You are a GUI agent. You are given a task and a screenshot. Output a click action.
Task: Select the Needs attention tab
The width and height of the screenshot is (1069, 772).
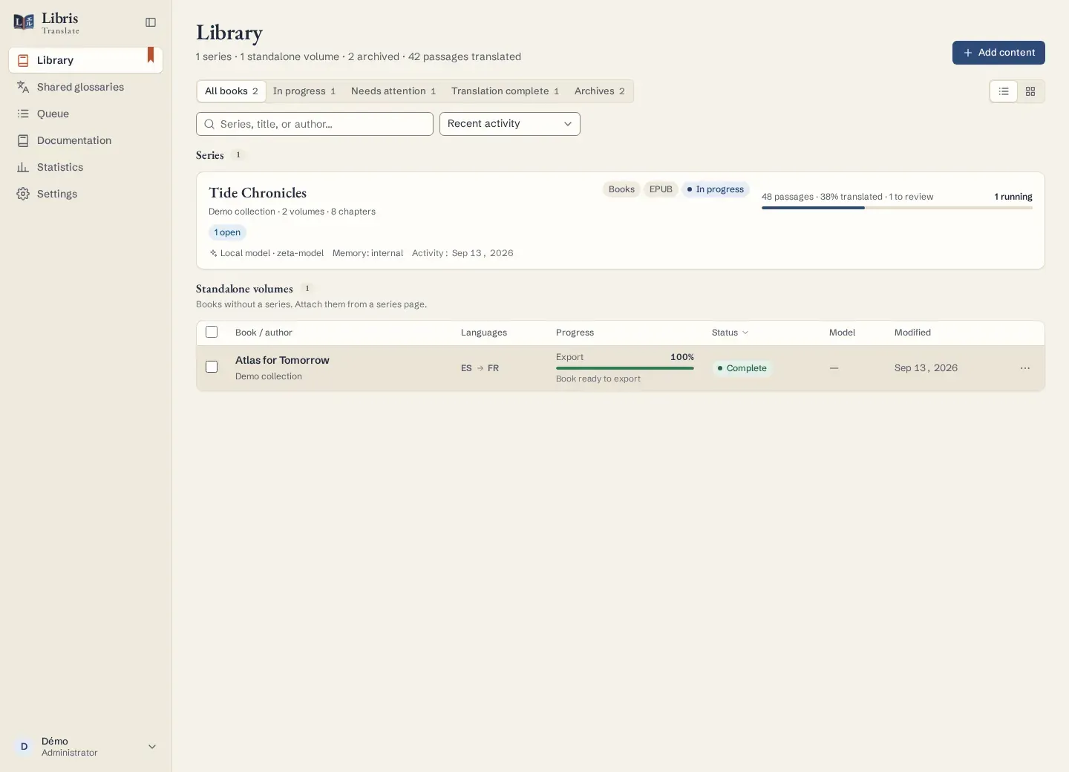[393, 91]
